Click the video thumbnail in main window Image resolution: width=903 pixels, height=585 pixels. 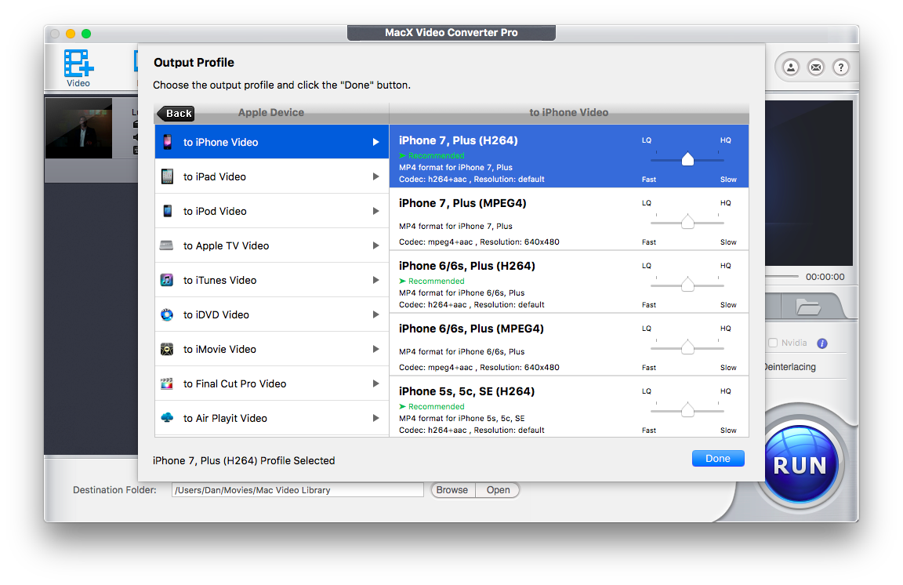coord(79,129)
